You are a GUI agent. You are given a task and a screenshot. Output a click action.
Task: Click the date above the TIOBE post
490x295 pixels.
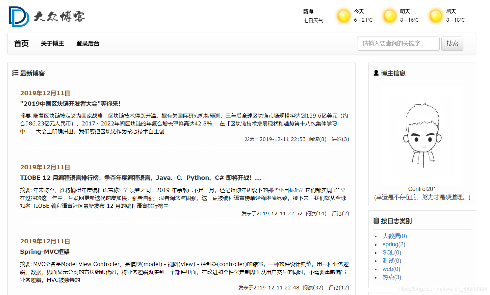[x=45, y=167]
